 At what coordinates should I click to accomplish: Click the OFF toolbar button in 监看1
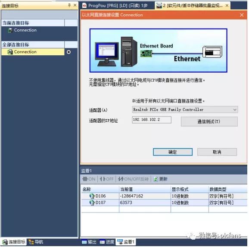(106, 179)
